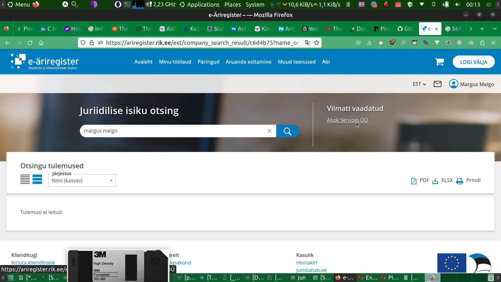Open the Hinnakiri footer link
This screenshot has height=282, width=501.
point(307,263)
